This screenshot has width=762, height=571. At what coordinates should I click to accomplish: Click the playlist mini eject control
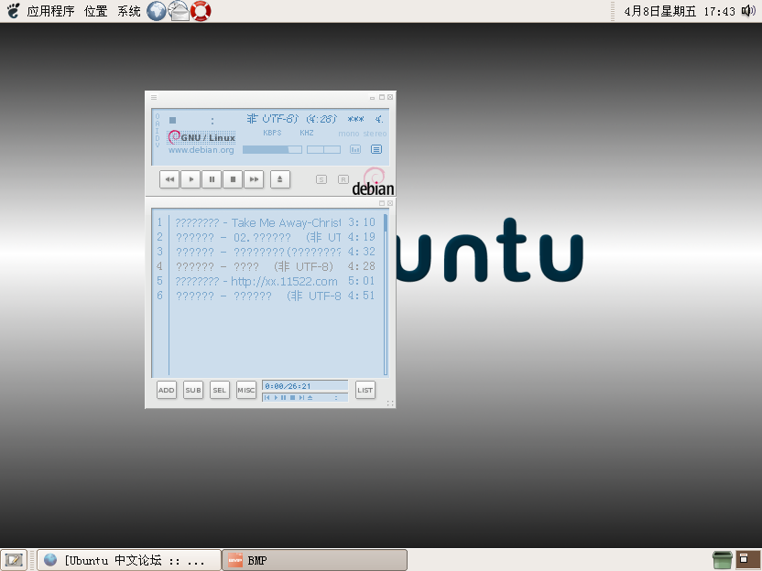tap(310, 398)
